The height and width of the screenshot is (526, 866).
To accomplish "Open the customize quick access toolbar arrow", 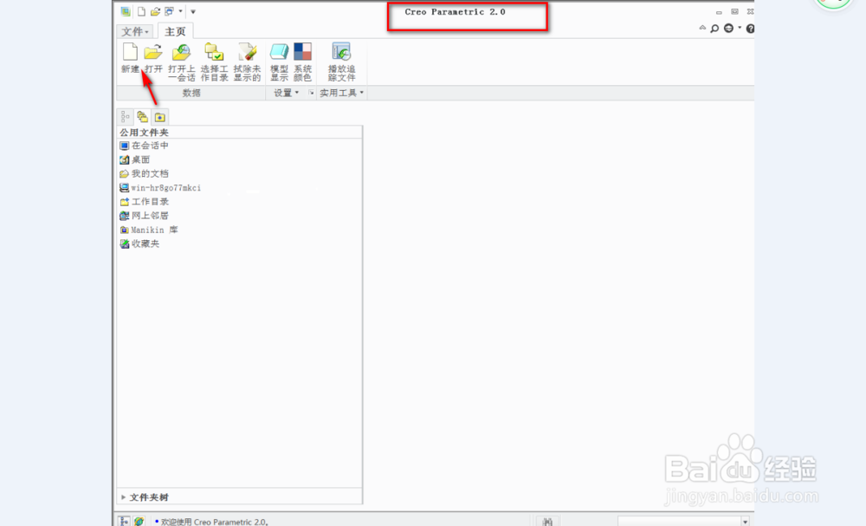I will coord(193,11).
